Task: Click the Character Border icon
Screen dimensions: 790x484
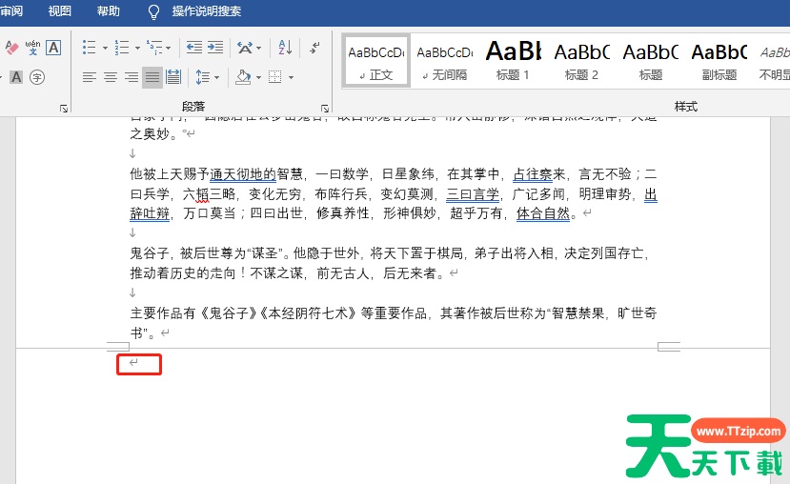Action: pyautogui.click(x=53, y=48)
